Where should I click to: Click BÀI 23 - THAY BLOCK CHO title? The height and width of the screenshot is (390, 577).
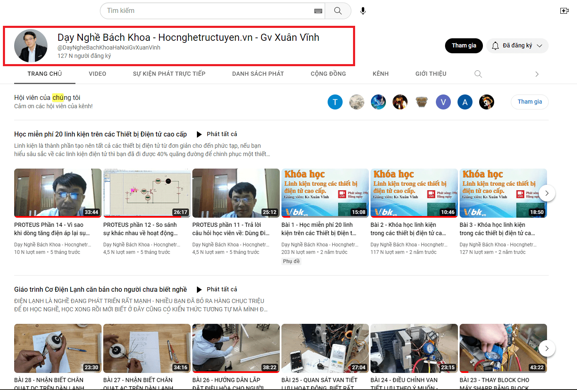pos(495,384)
